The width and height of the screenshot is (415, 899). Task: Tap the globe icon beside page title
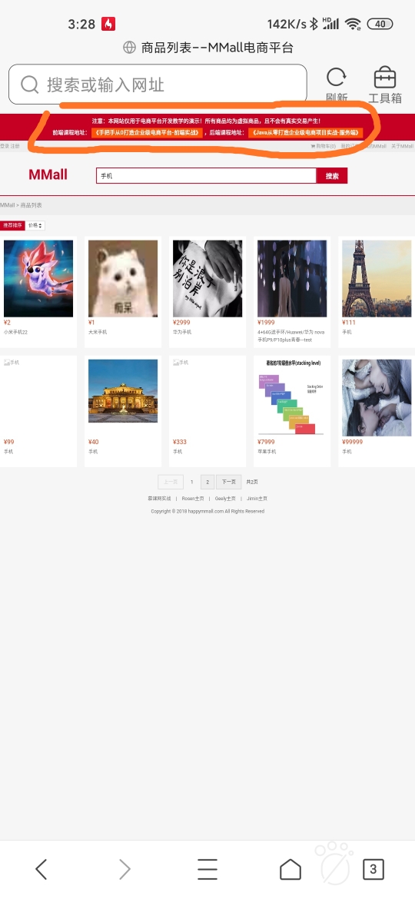coord(130,48)
